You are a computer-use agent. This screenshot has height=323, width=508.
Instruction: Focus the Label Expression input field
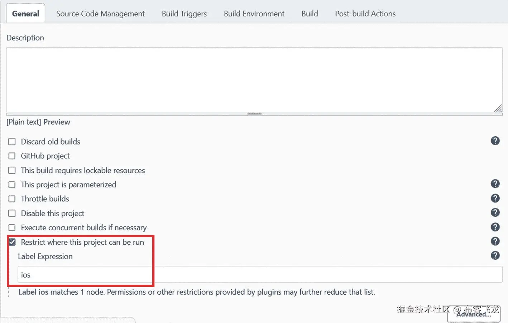pos(260,275)
